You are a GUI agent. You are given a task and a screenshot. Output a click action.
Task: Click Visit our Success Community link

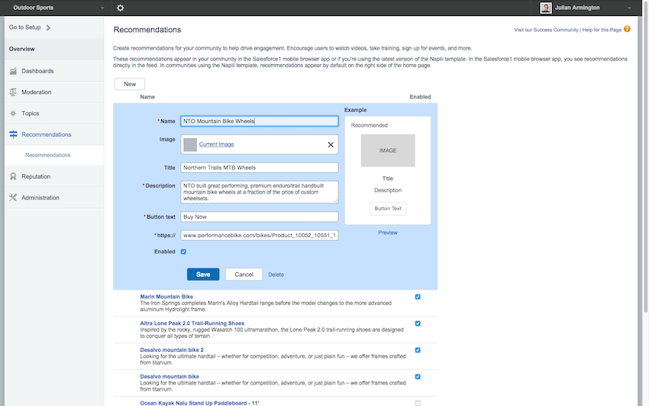(546, 30)
